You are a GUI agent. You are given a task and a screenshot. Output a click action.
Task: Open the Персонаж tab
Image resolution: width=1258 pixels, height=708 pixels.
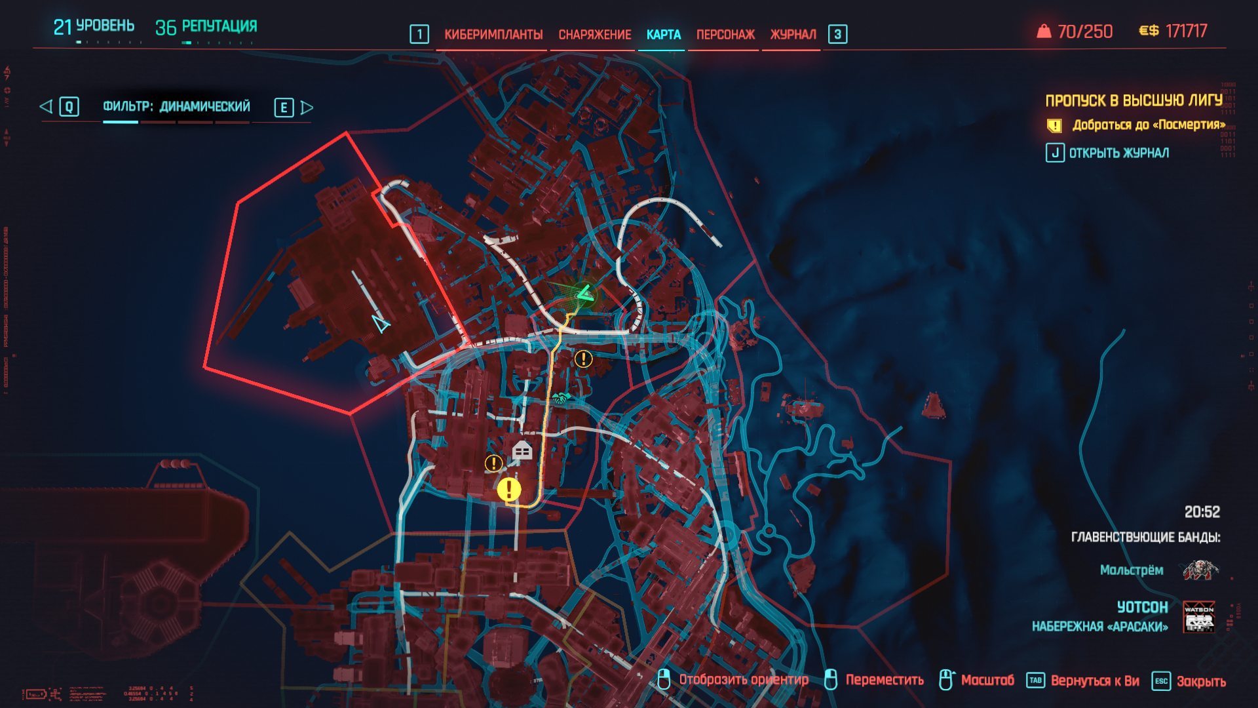pos(725,34)
